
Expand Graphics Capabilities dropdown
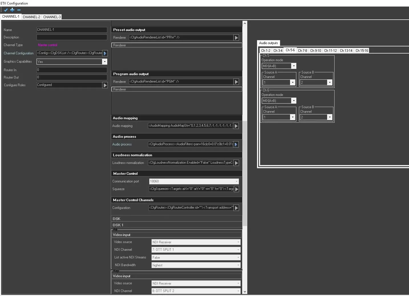[x=105, y=62]
